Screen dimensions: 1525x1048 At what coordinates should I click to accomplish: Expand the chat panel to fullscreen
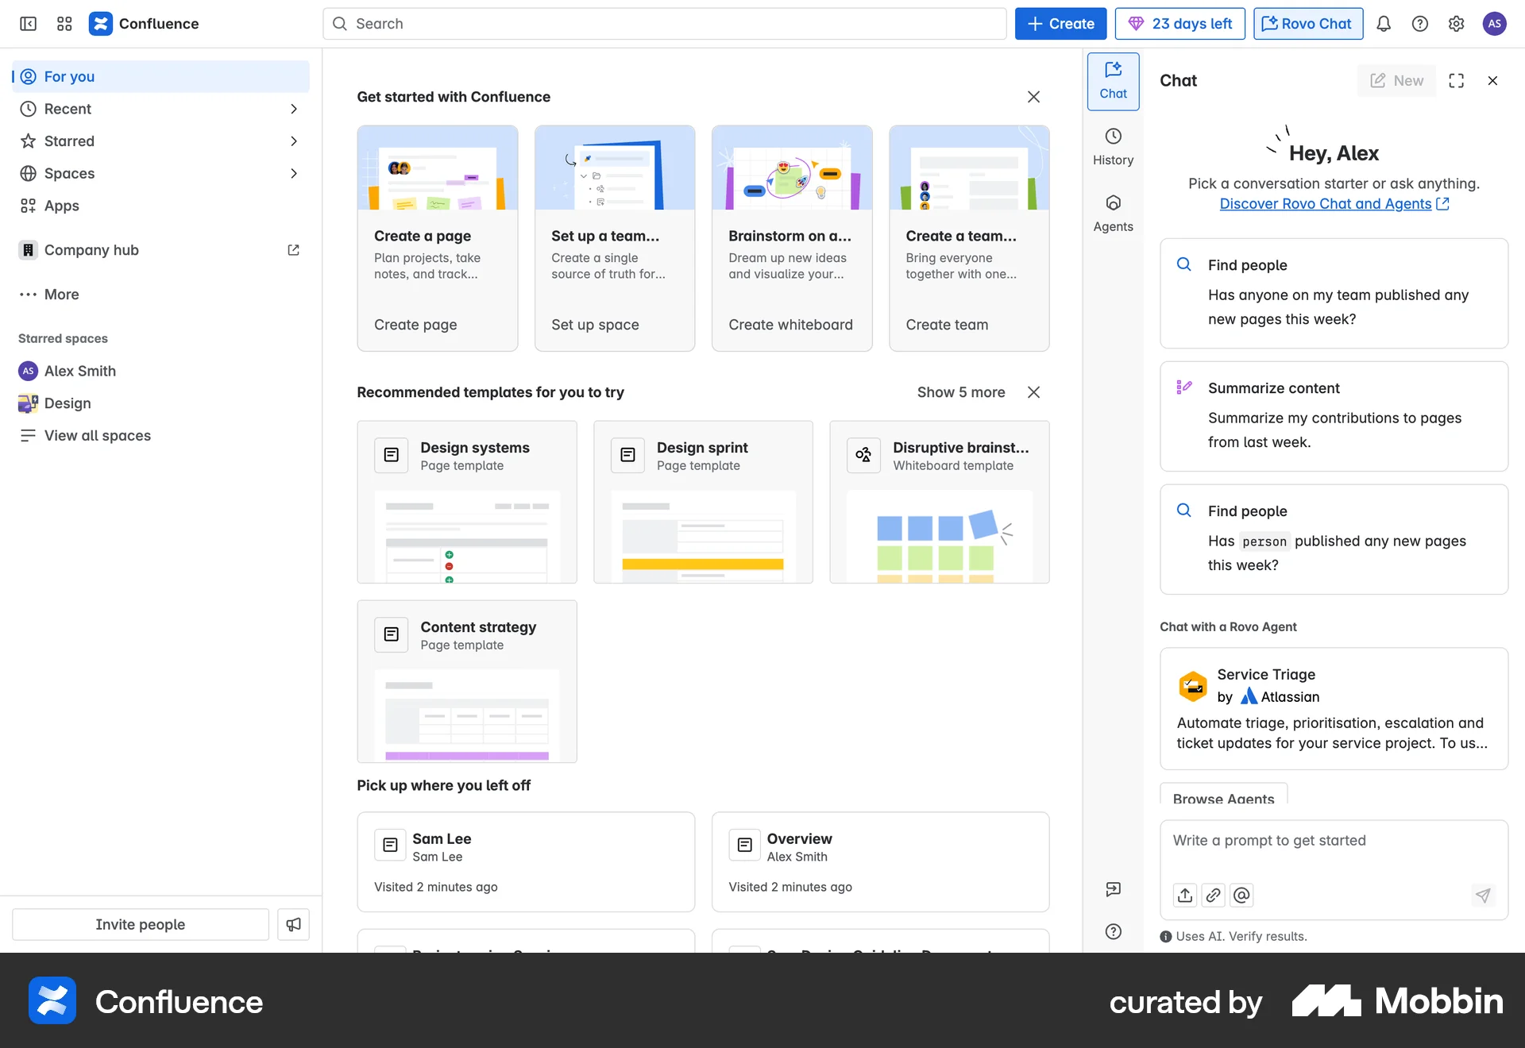point(1457,80)
